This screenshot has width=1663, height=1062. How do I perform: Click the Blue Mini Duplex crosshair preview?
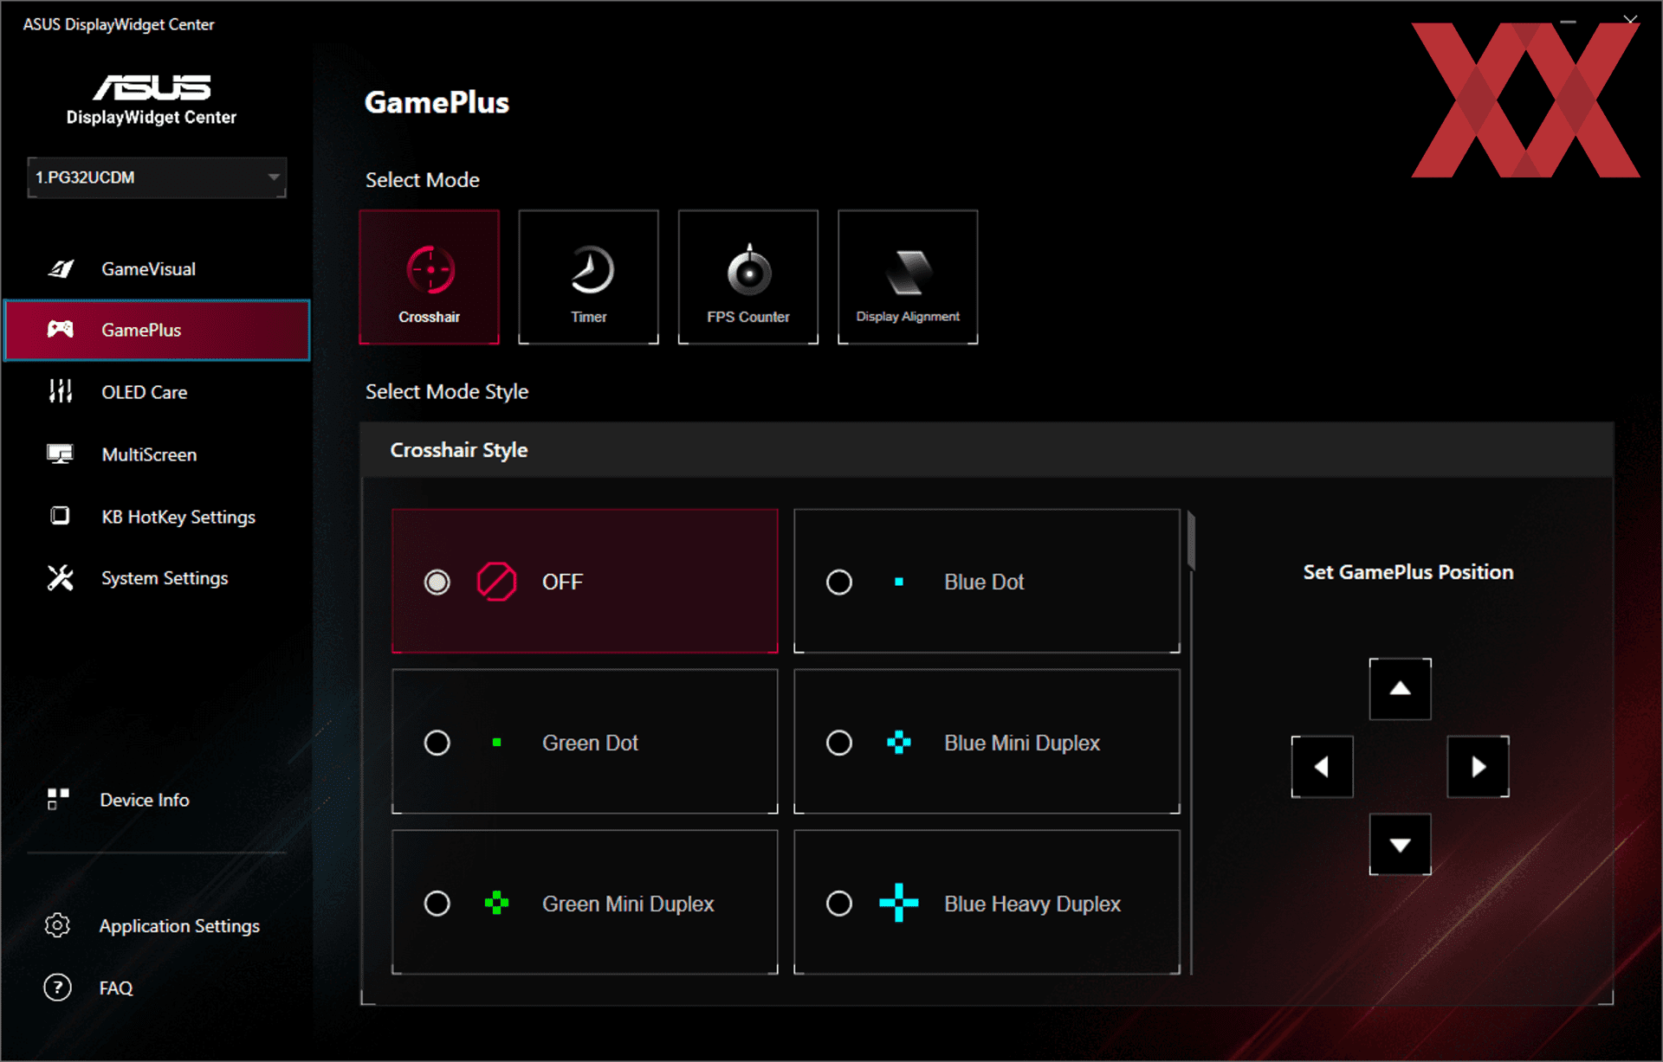pyautogui.click(x=899, y=743)
